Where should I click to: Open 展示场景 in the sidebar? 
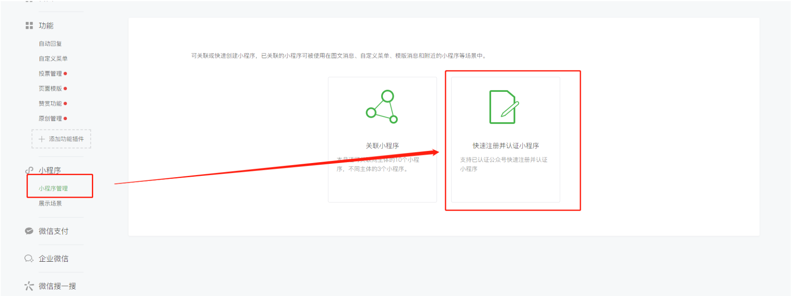(50, 204)
